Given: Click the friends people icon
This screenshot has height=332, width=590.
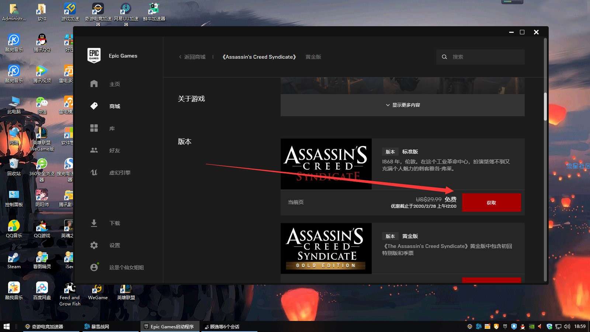Looking at the screenshot, I should click(x=94, y=150).
